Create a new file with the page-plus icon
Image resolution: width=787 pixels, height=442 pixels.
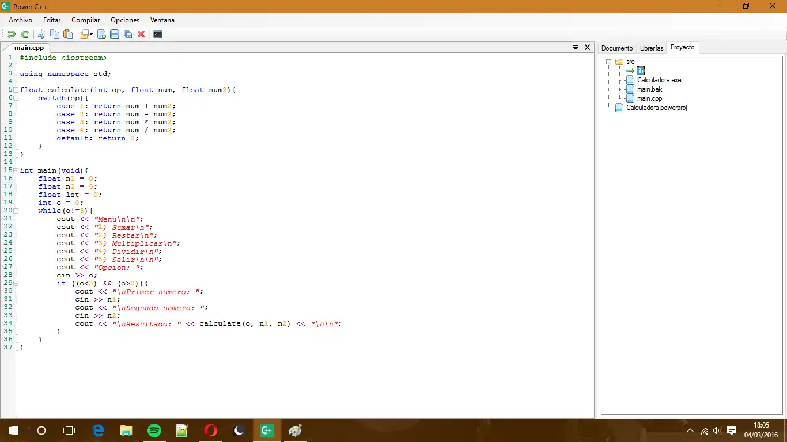pos(101,35)
